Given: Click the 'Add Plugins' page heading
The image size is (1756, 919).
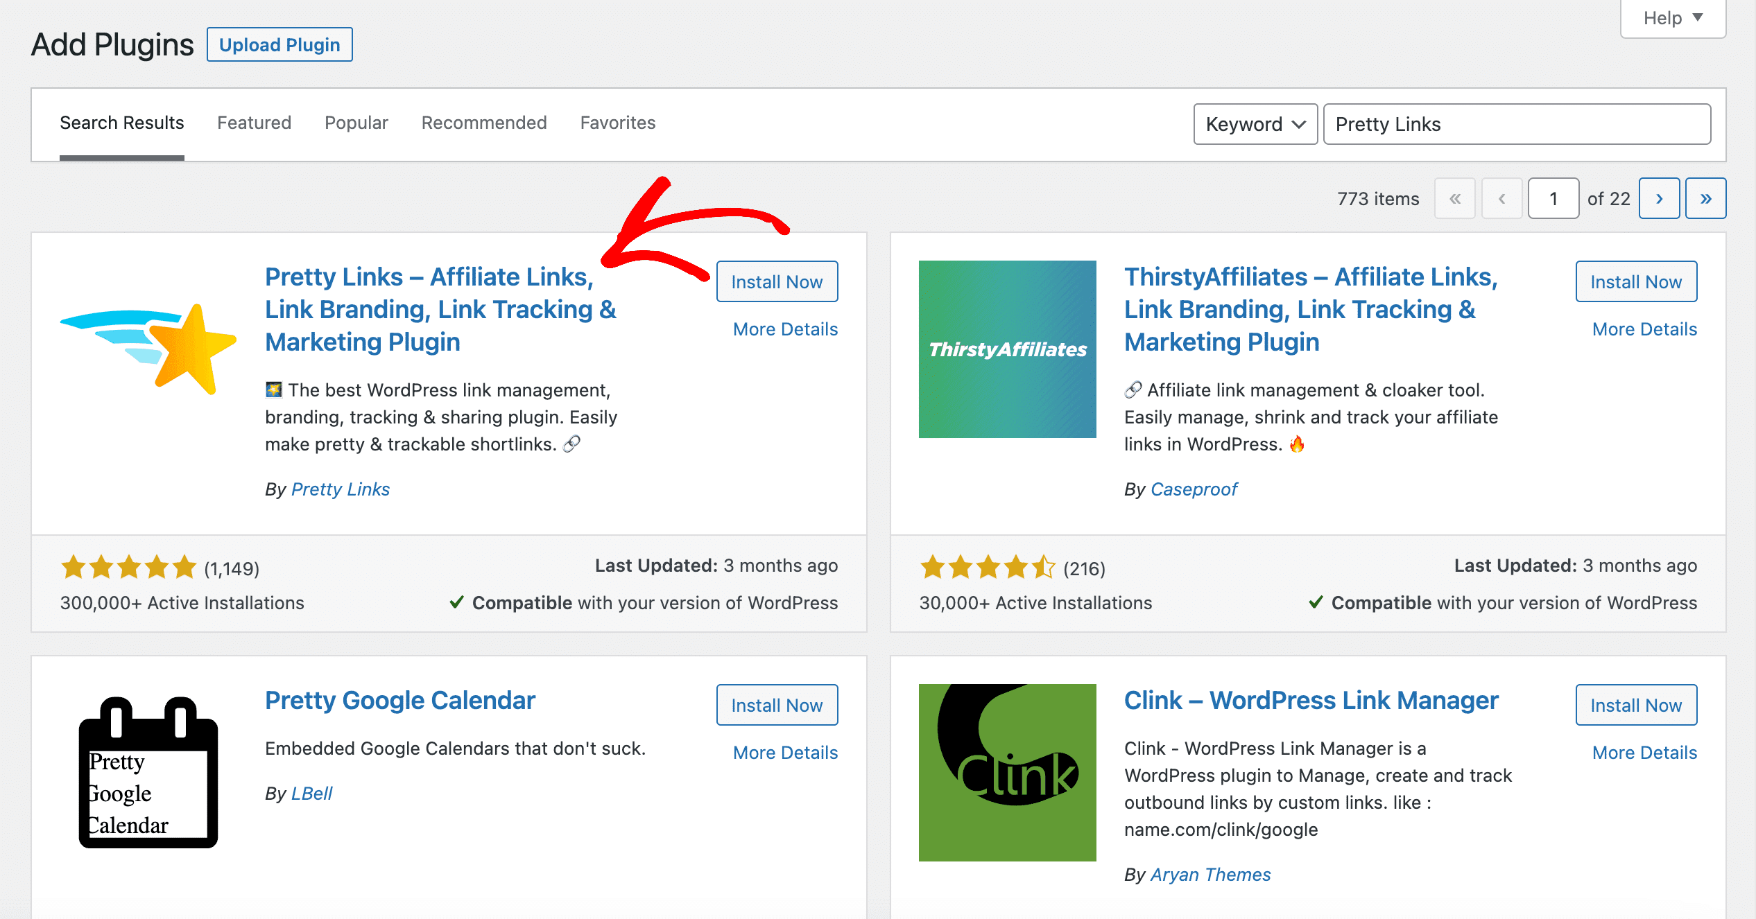Looking at the screenshot, I should 112,45.
